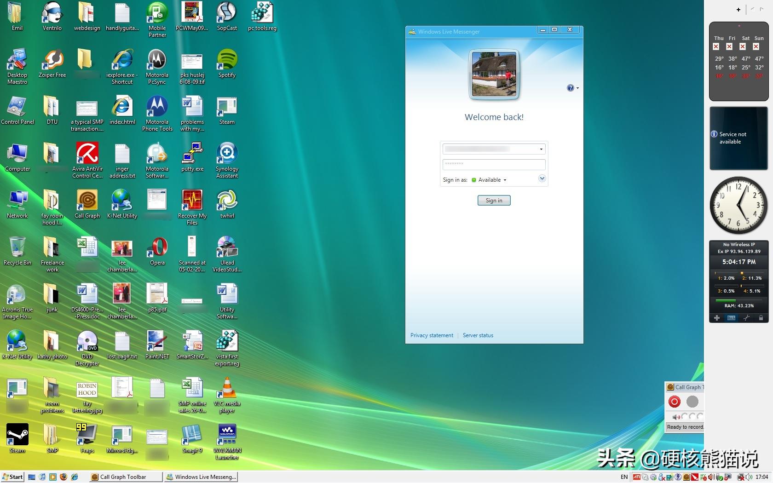Open the Privacy statement link

click(431, 335)
